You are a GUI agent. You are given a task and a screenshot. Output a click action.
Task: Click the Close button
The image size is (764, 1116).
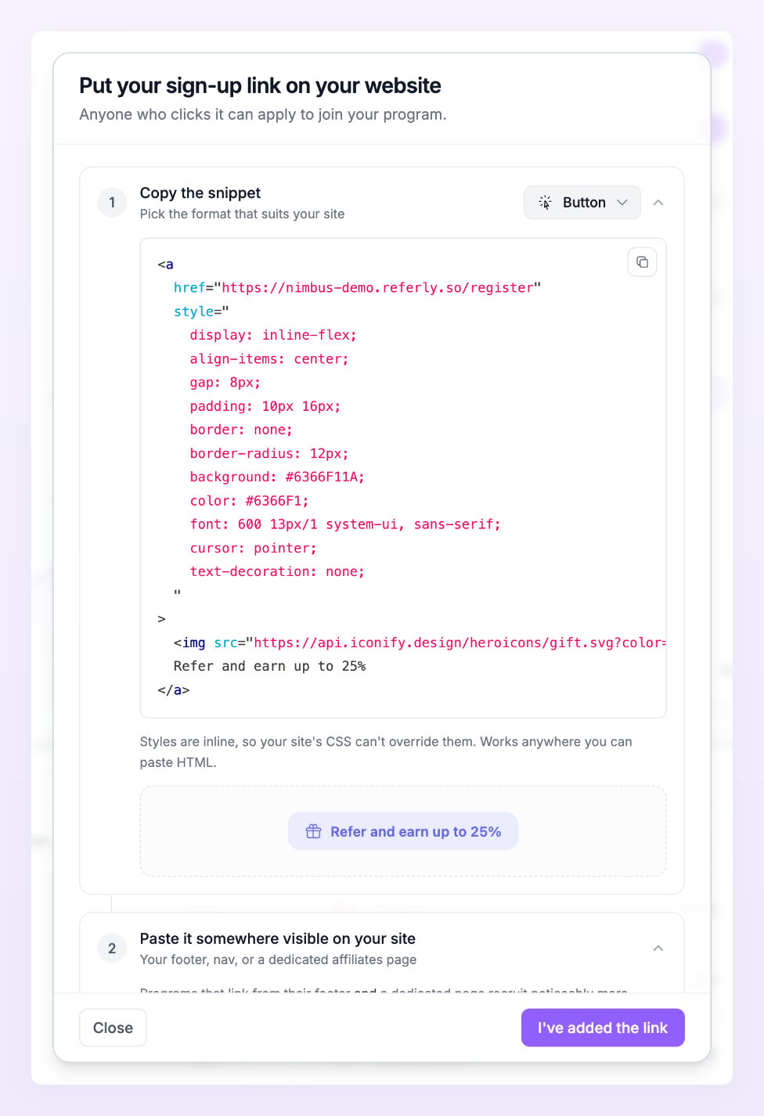(113, 1028)
